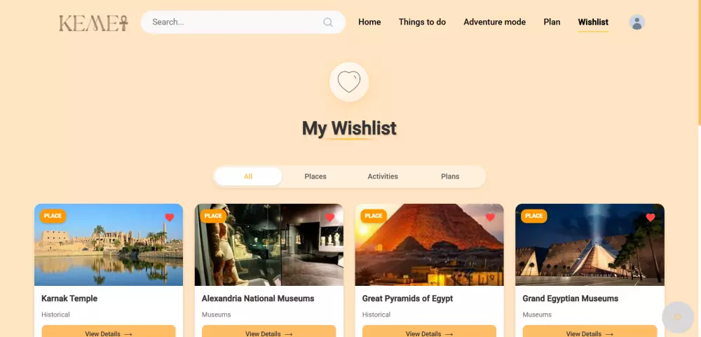Unfavorite Karnak Temple heart icon

(170, 217)
